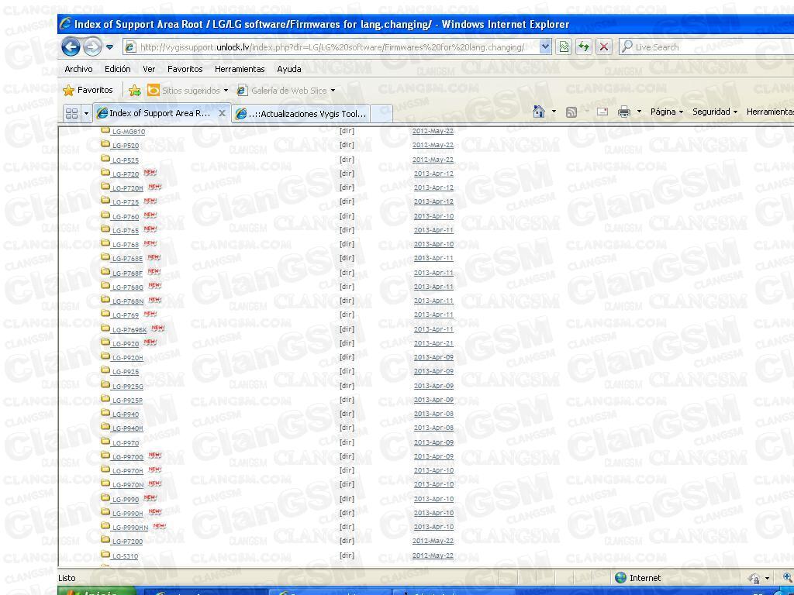Open the LG-P768N directory link
This screenshot has width=794, height=595.
128,301
